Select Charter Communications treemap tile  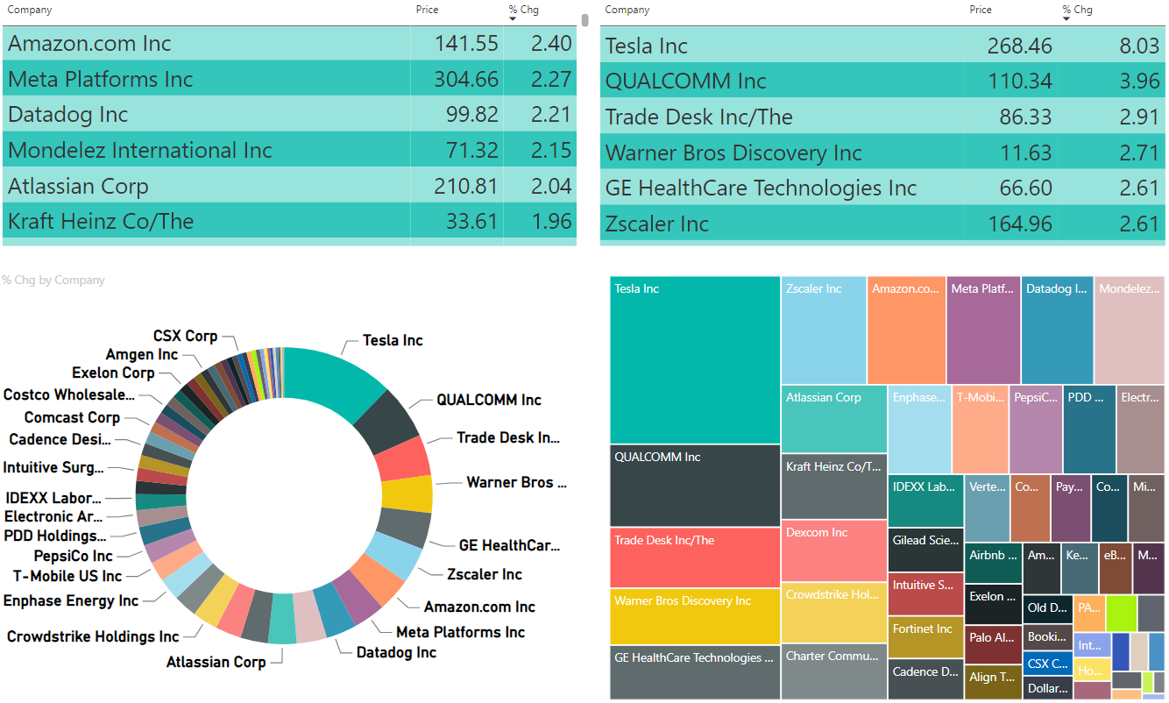tap(834, 671)
